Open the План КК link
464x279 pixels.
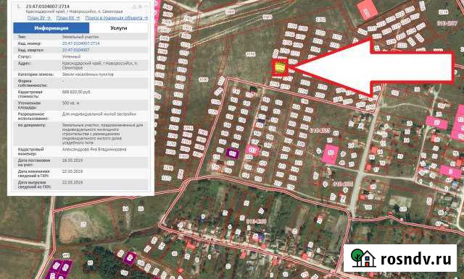point(67,18)
